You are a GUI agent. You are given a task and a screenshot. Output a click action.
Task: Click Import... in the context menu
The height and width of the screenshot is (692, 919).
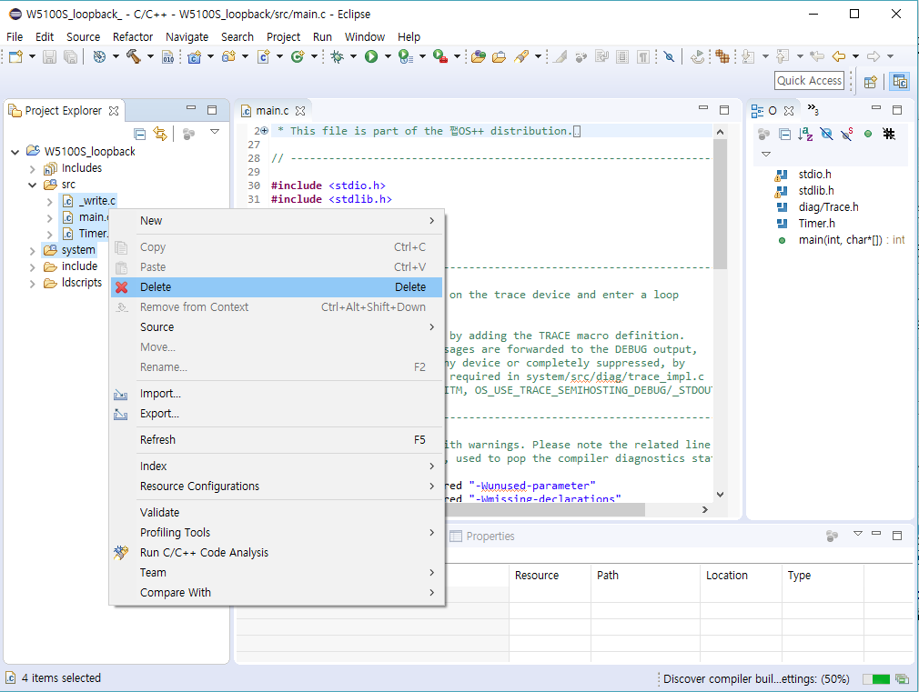[x=278, y=394]
